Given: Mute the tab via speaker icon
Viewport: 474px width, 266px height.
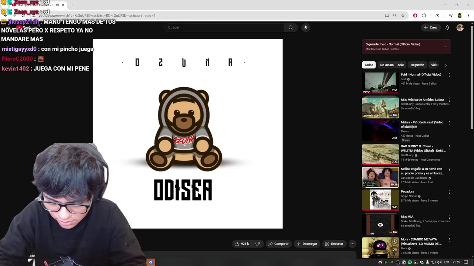Looking at the screenshot, I should (57, 5).
